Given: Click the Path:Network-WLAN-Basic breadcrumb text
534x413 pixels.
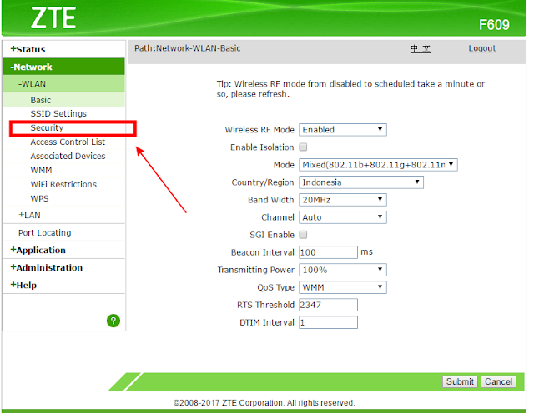Looking at the screenshot, I should tap(187, 48).
